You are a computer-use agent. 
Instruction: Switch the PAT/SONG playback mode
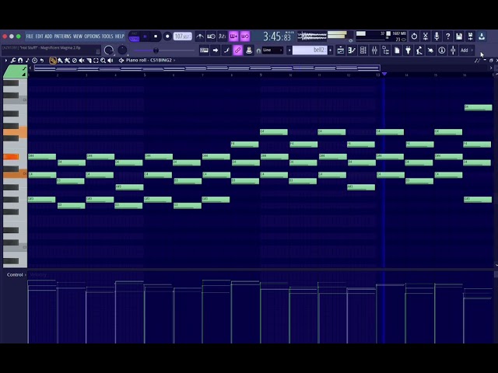134,37
